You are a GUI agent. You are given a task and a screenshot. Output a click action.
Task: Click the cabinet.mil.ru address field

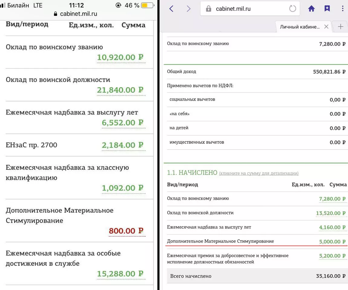pos(242,9)
